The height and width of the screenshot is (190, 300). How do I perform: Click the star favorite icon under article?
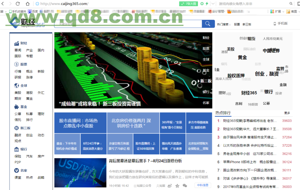pos(177,185)
